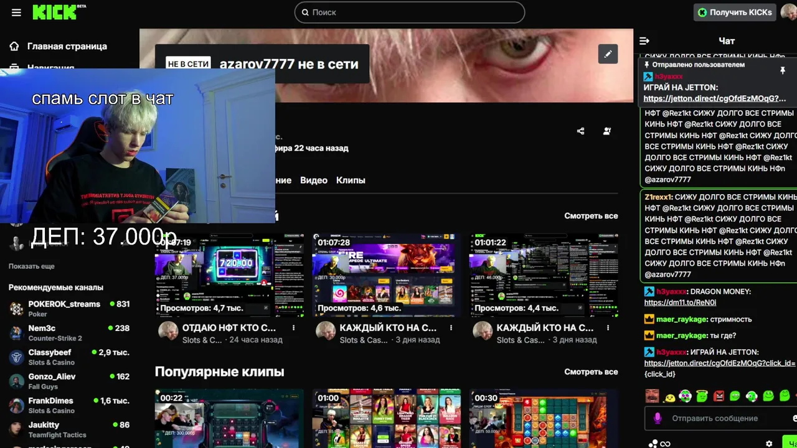797x448 pixels.
Task: Click into the Поиск search field
Action: (410, 12)
